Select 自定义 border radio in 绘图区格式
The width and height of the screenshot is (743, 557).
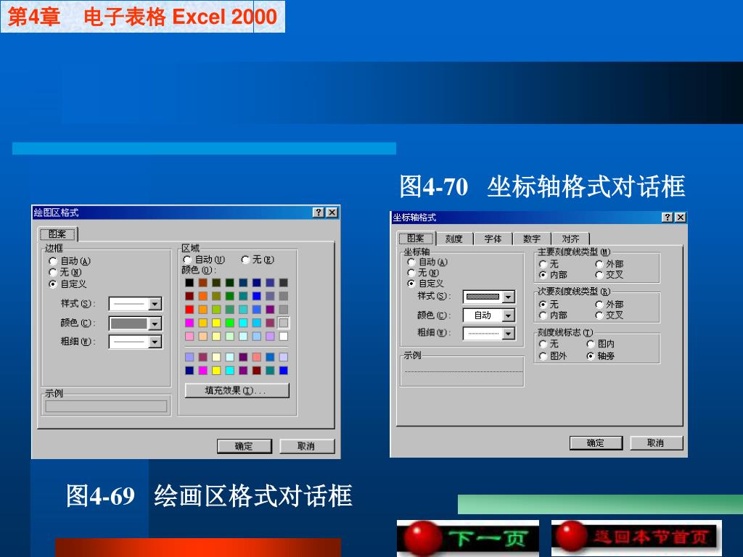[x=53, y=284]
